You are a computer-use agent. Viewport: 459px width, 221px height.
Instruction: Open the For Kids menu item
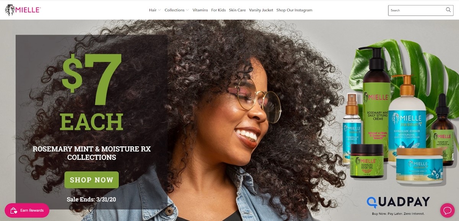pyautogui.click(x=218, y=10)
